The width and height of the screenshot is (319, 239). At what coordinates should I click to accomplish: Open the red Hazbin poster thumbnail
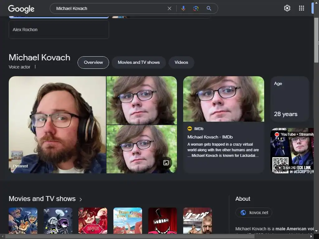pos(93,221)
